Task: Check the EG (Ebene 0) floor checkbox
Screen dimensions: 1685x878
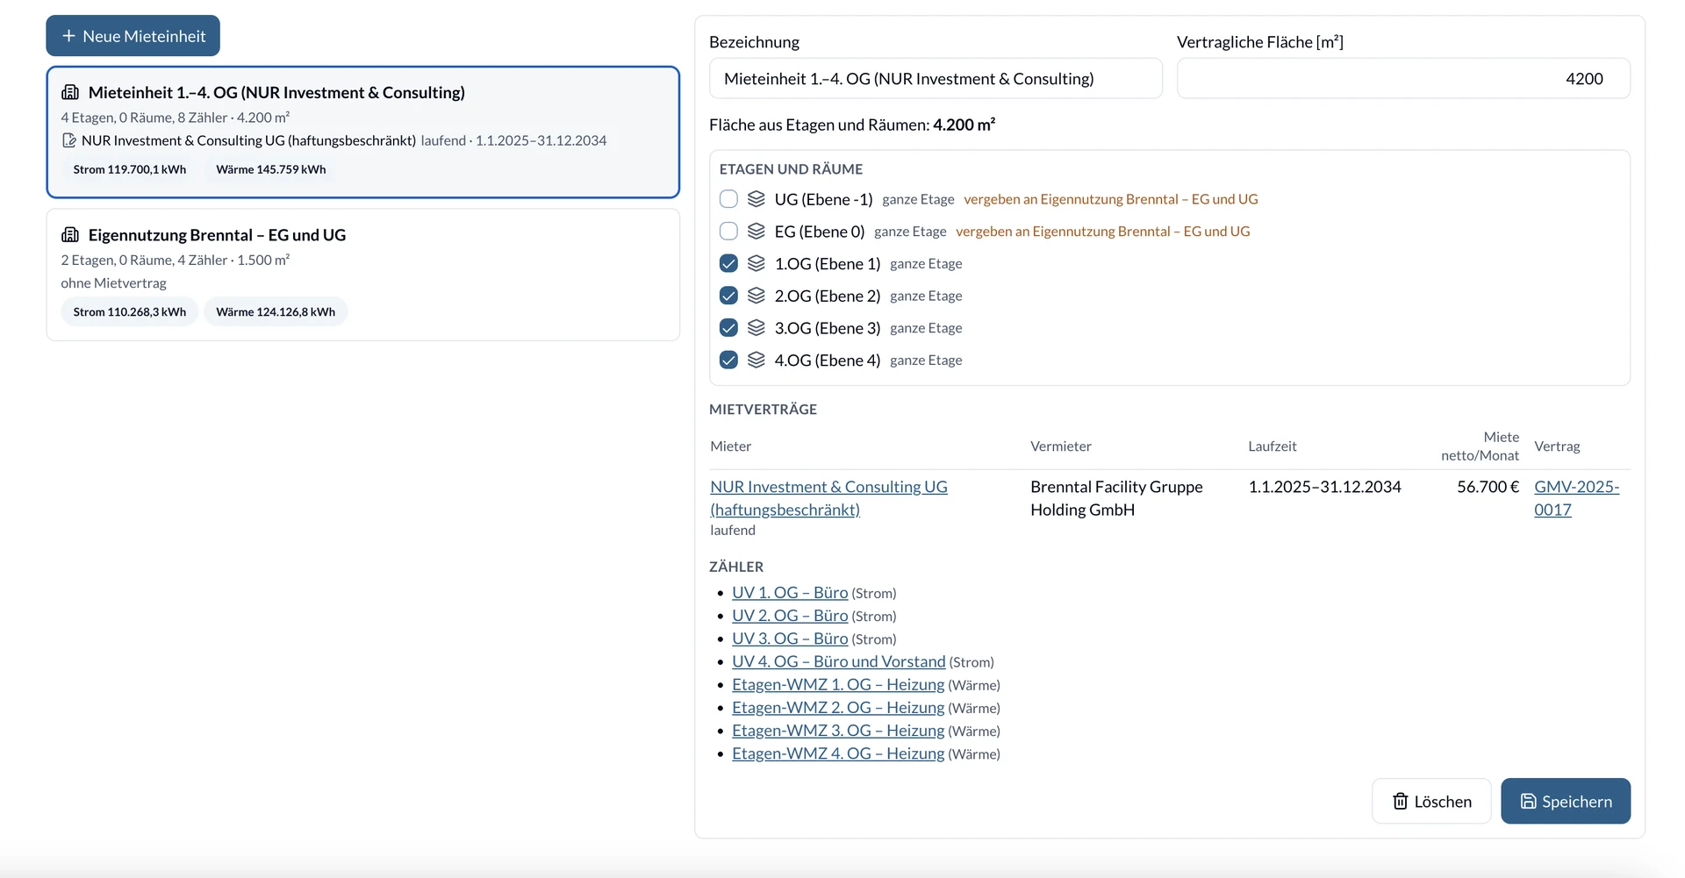Action: (728, 231)
